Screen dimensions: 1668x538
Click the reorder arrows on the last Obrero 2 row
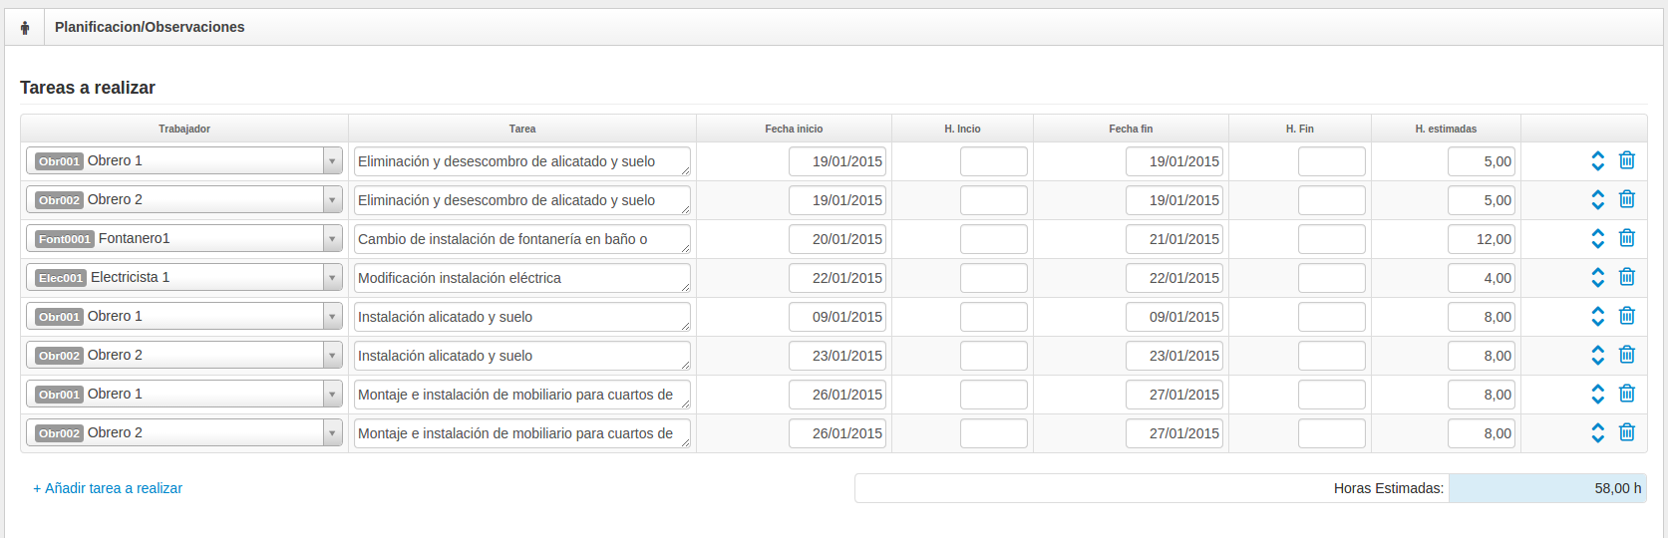pyautogui.click(x=1598, y=432)
